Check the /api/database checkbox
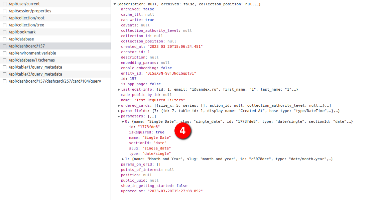 (5, 39)
